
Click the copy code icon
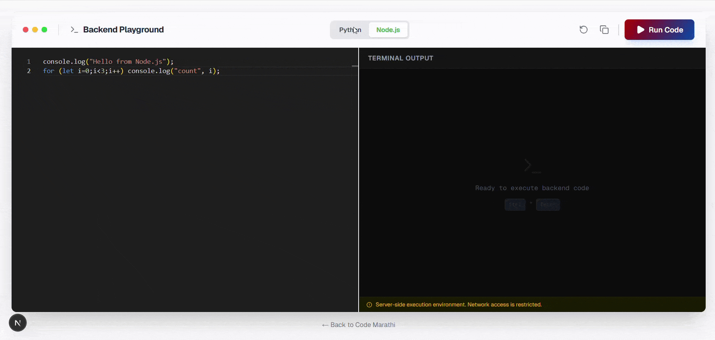(604, 29)
